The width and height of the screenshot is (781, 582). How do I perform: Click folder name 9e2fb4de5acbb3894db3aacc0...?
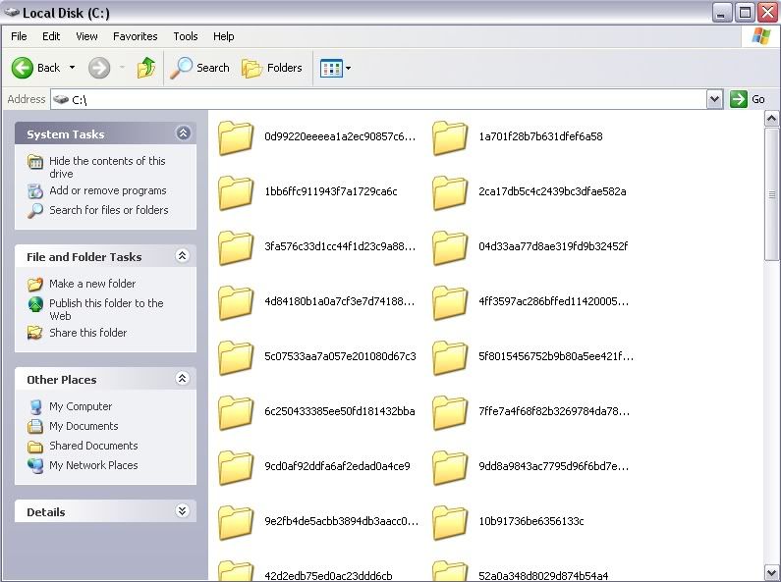pyautogui.click(x=342, y=521)
